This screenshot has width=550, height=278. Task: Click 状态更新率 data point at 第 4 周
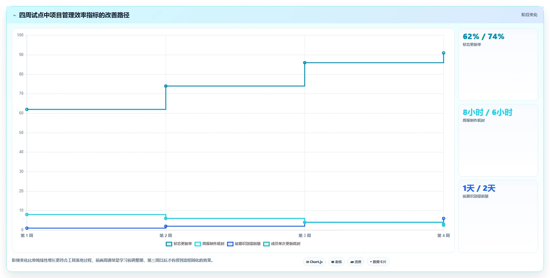tap(443, 53)
